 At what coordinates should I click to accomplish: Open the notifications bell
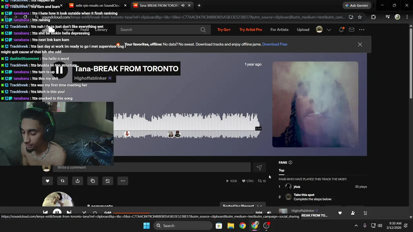341,30
